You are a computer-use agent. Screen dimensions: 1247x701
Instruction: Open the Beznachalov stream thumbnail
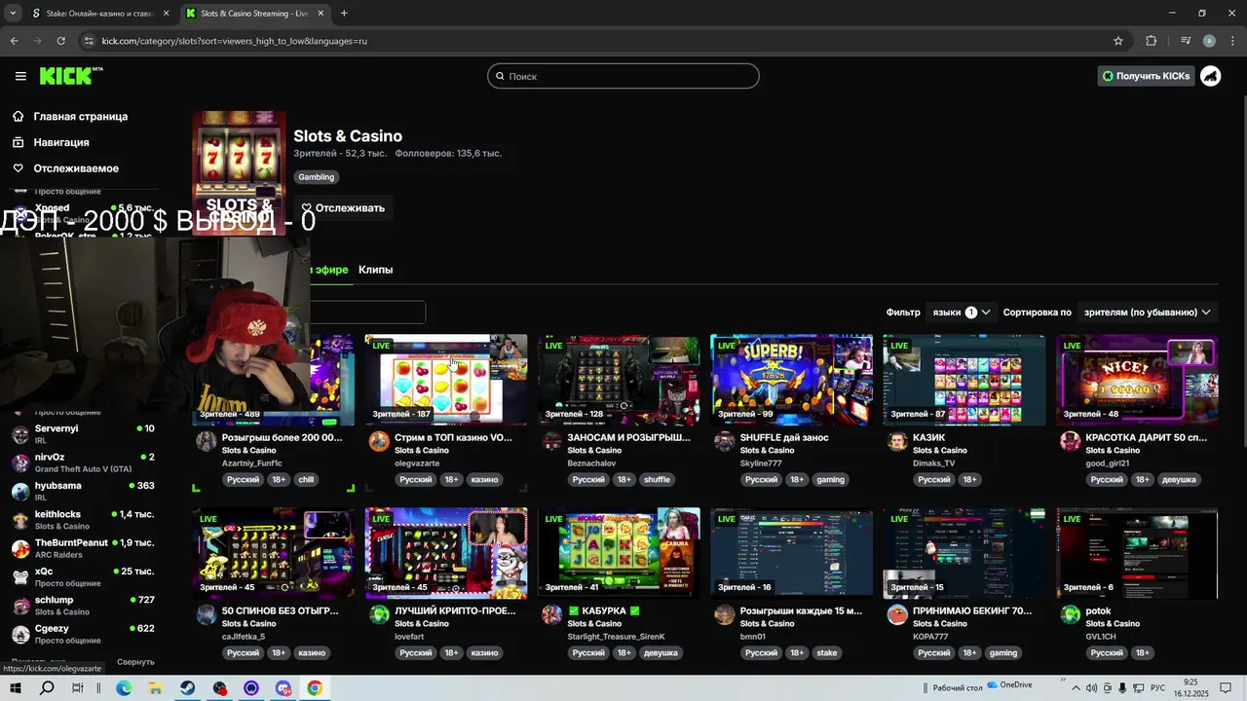pos(619,380)
